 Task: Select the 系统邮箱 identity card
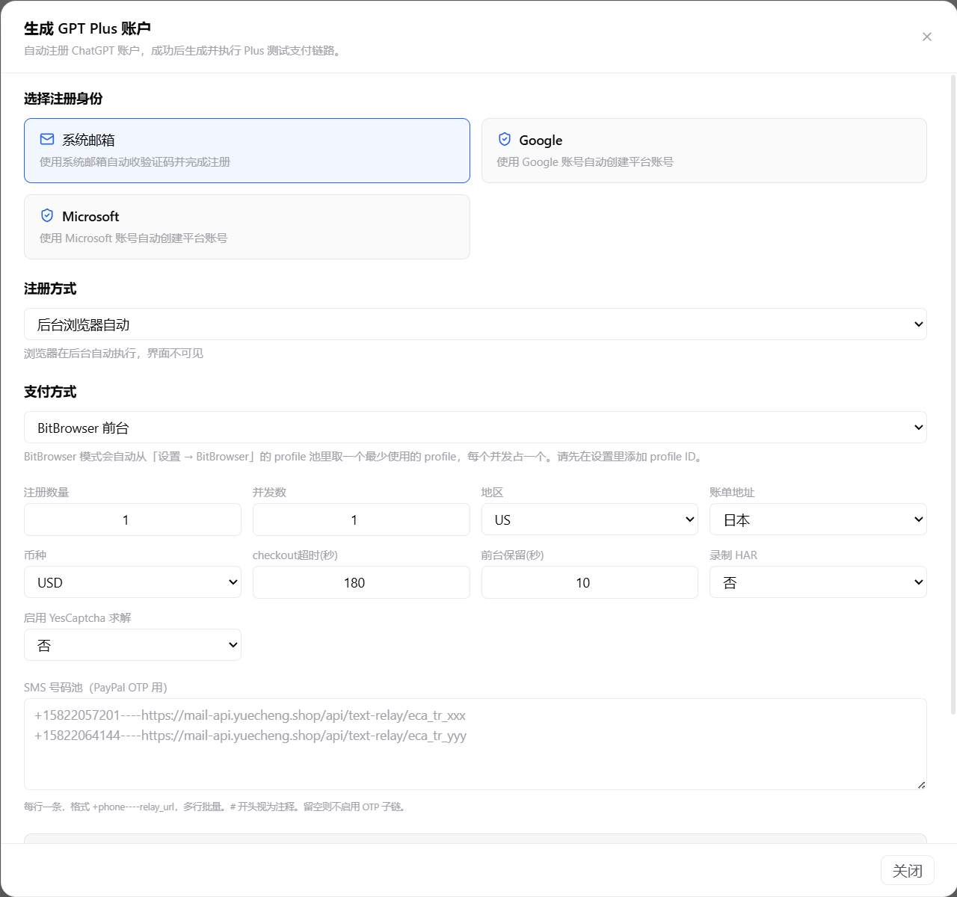tap(247, 150)
